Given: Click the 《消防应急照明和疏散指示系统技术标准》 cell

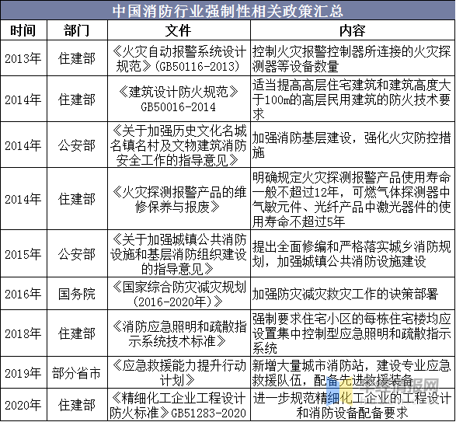Looking at the screenshot, I should 179,333.
